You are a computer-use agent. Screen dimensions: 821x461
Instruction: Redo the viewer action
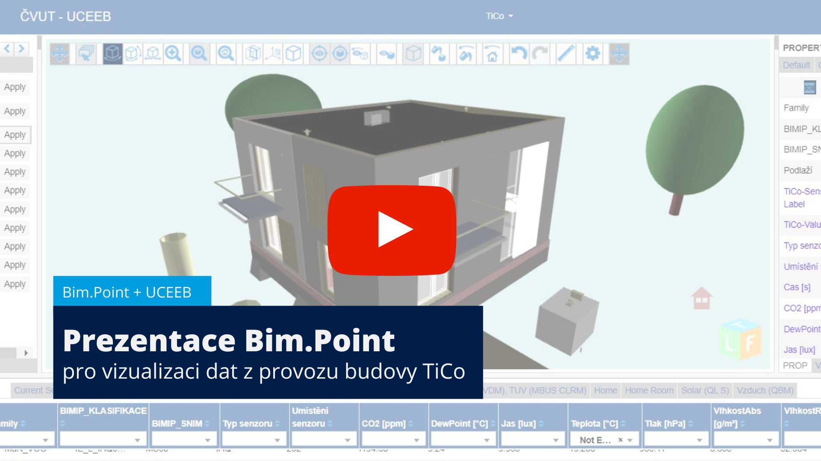539,54
